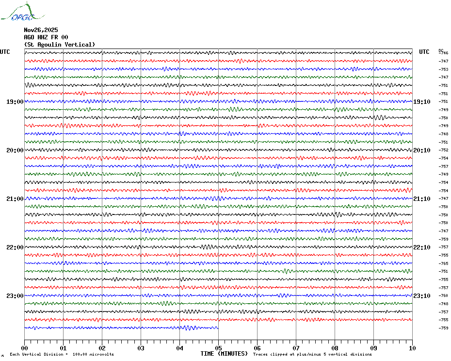This screenshot has width=451, height=361.
Task: Click the 'TIME (MINUTES)' axis title
Action: click(224, 354)
